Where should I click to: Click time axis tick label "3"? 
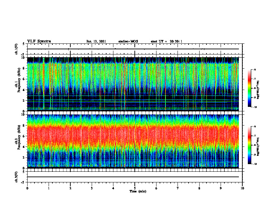click(x=92, y=188)
